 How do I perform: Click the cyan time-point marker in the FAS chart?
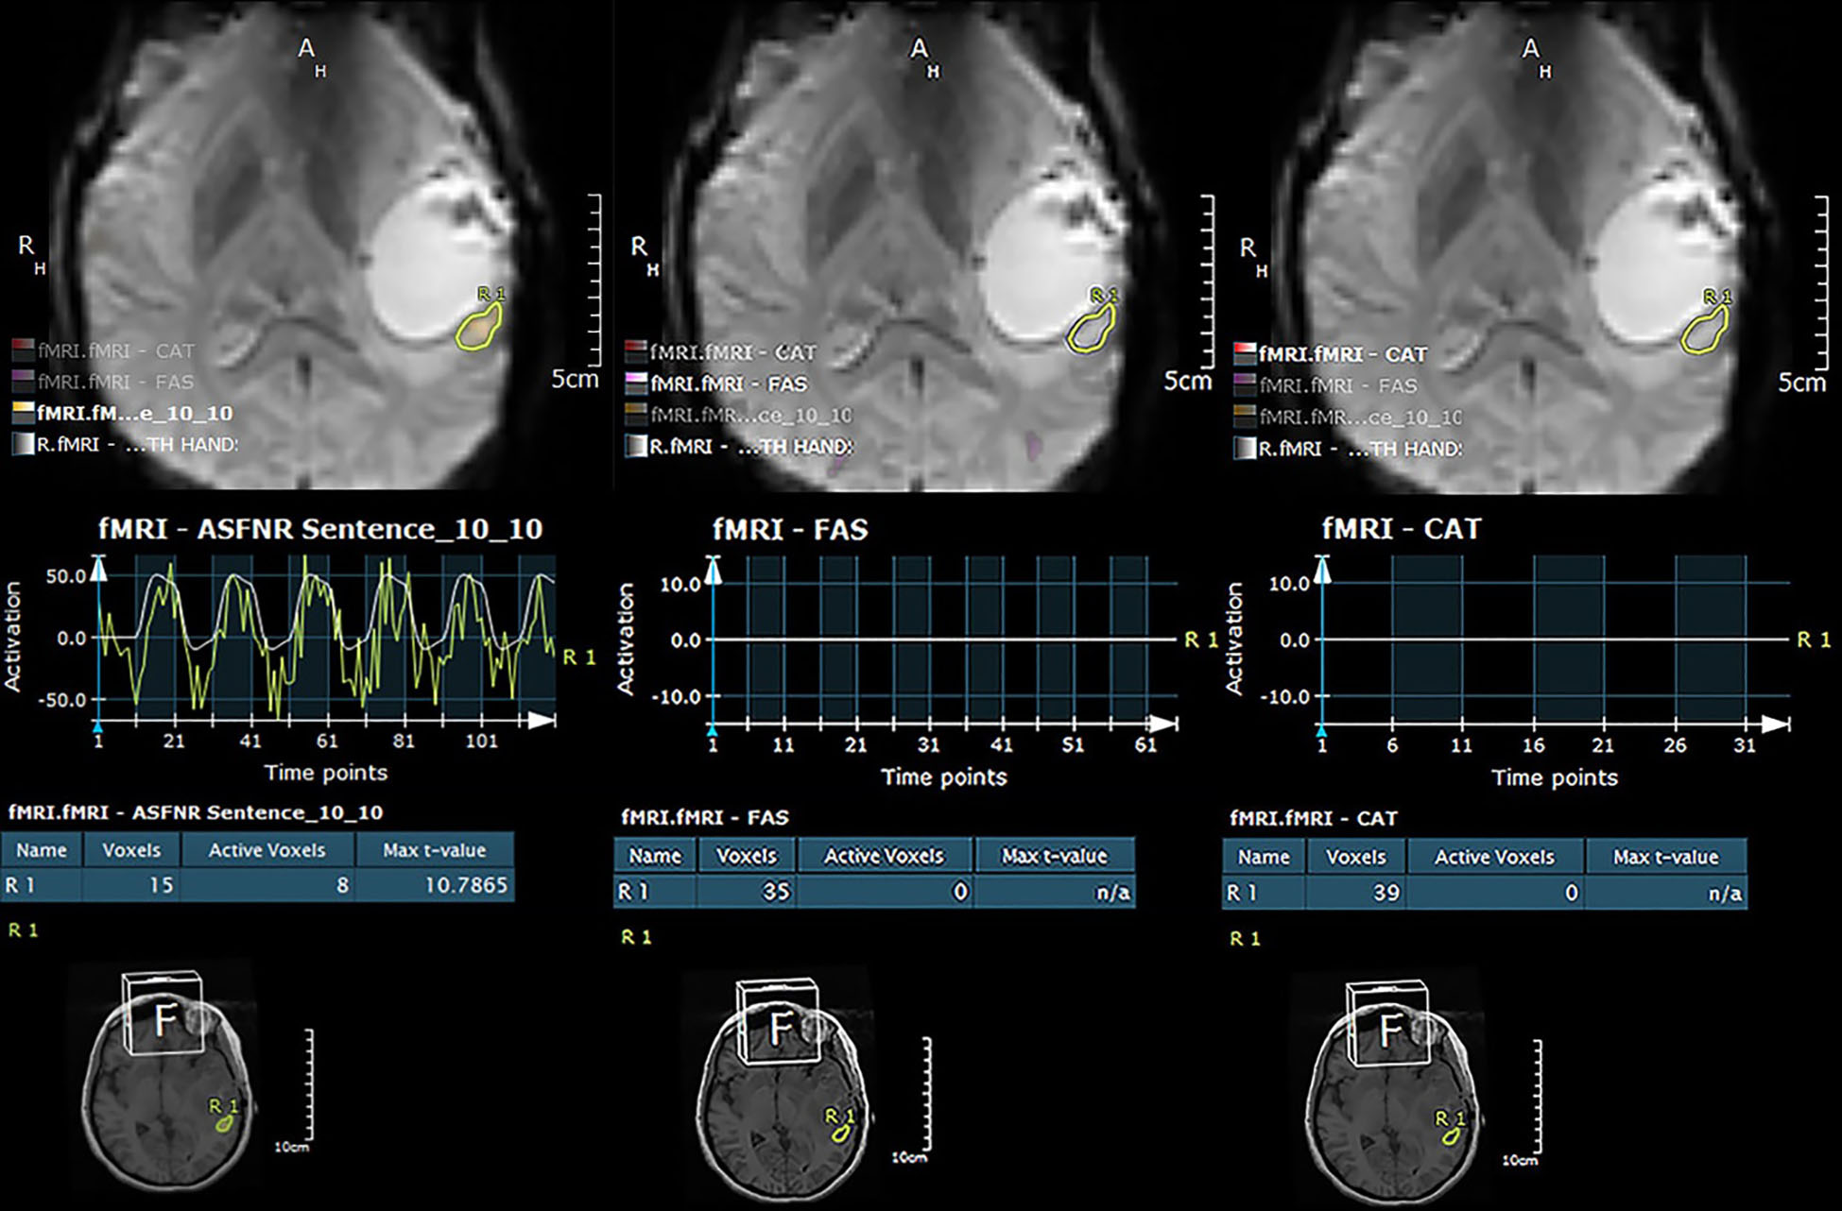[x=713, y=731]
